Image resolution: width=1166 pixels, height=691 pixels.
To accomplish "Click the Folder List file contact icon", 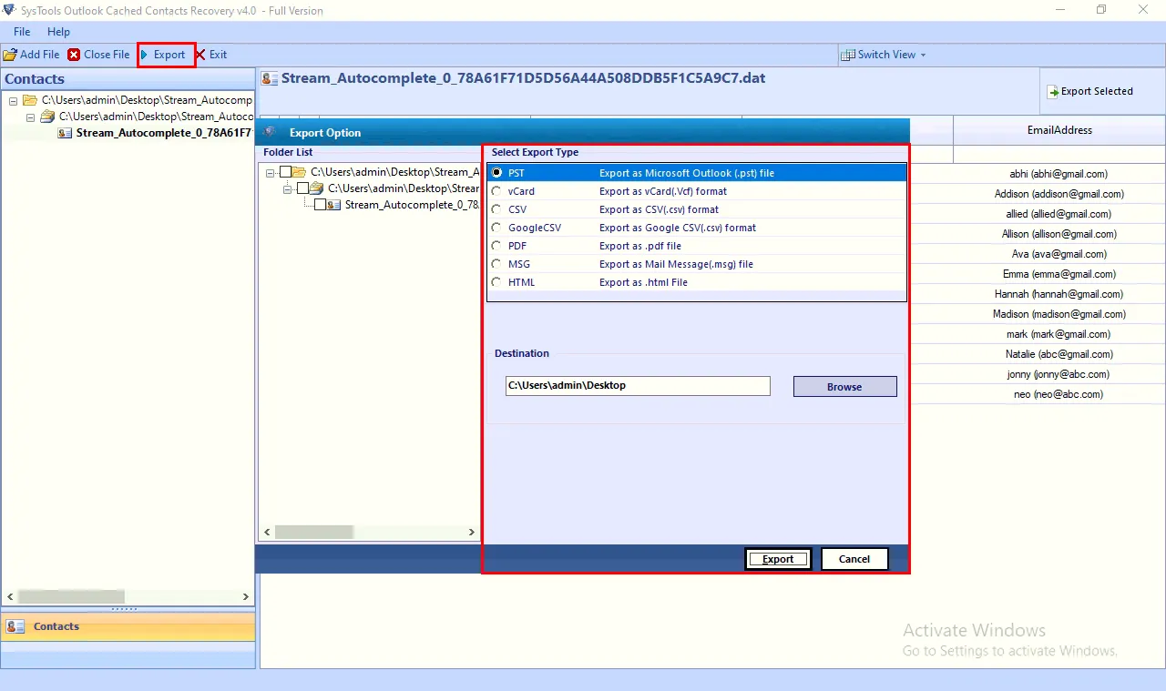I will [x=335, y=205].
